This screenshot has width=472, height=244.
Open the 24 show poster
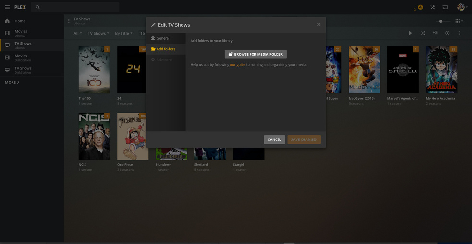point(132,70)
